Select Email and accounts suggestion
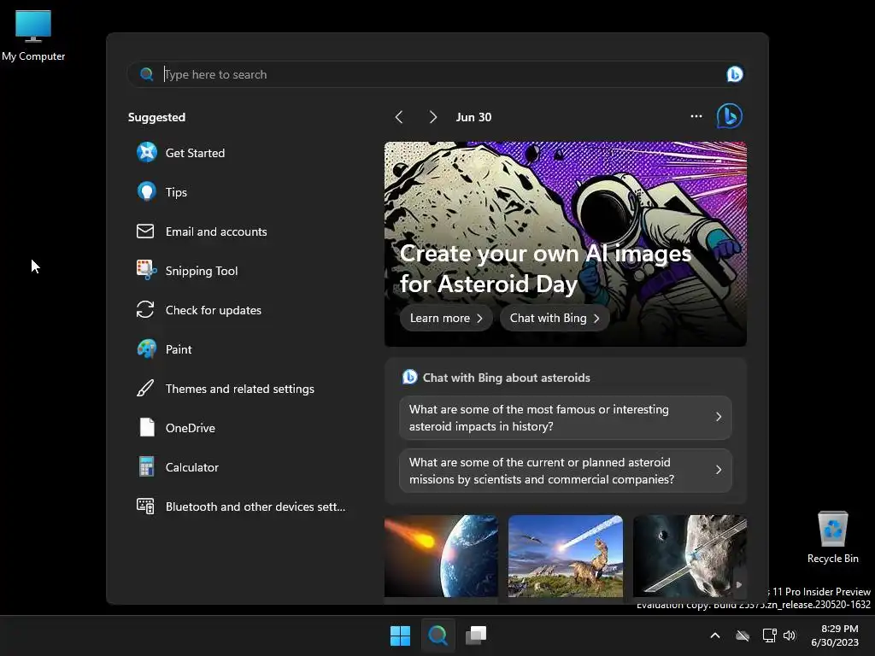875x656 pixels. click(243, 231)
